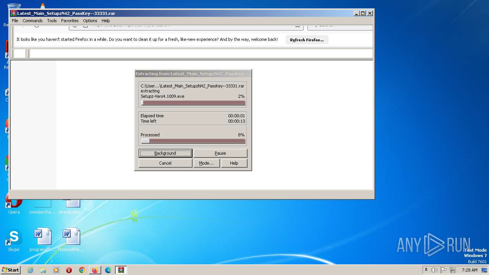Select the mondaycha... desktop file
This screenshot has height=275, width=489.
coord(42,207)
